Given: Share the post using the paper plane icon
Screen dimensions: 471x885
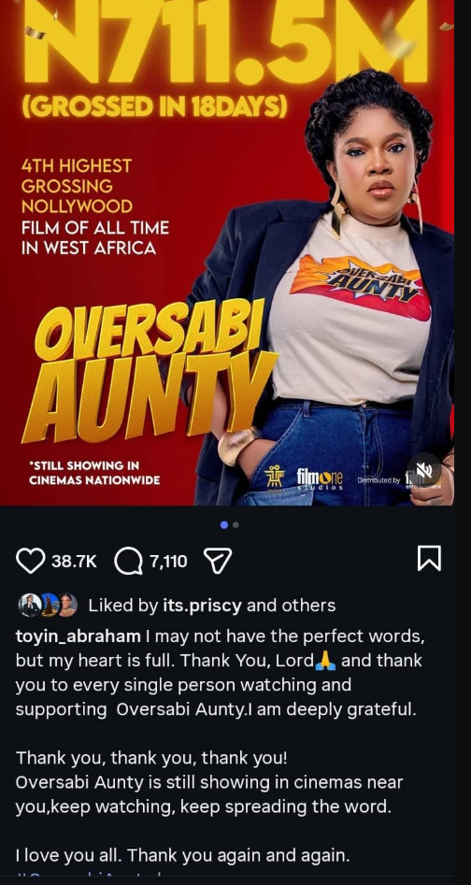Looking at the screenshot, I should [217, 561].
